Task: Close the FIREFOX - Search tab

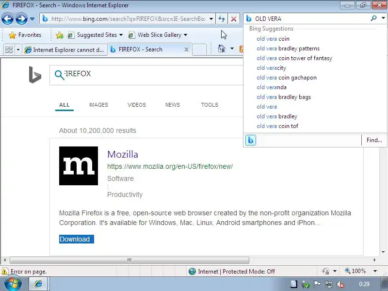Action: pyautogui.click(x=186, y=49)
